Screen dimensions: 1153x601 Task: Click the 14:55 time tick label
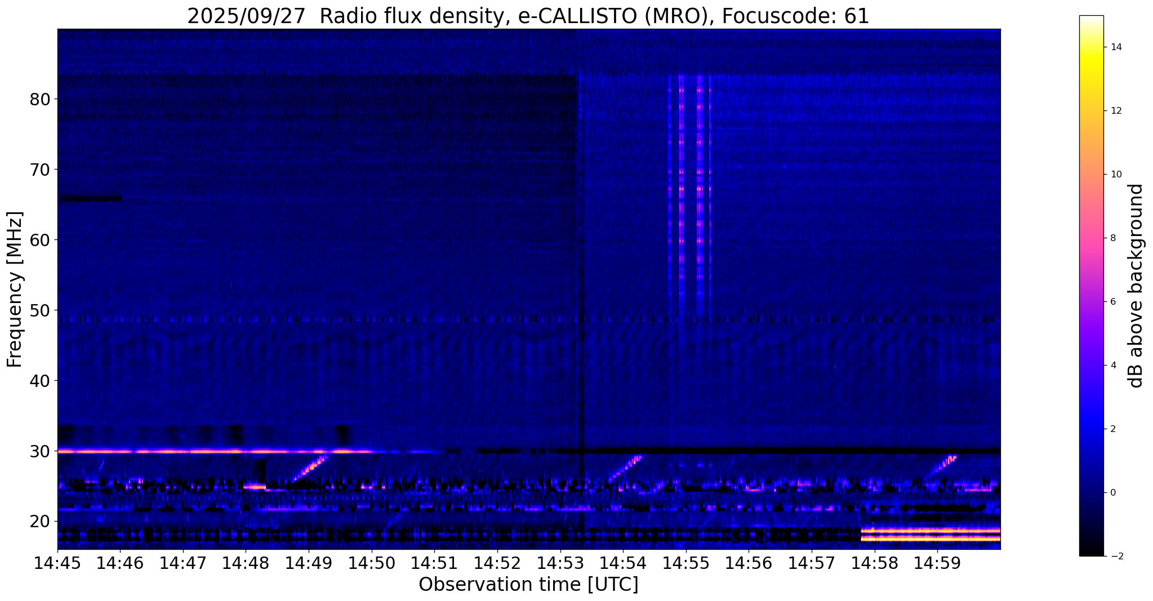point(686,563)
